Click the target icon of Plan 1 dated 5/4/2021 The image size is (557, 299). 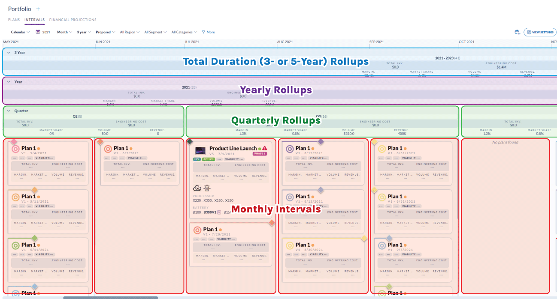click(15, 149)
